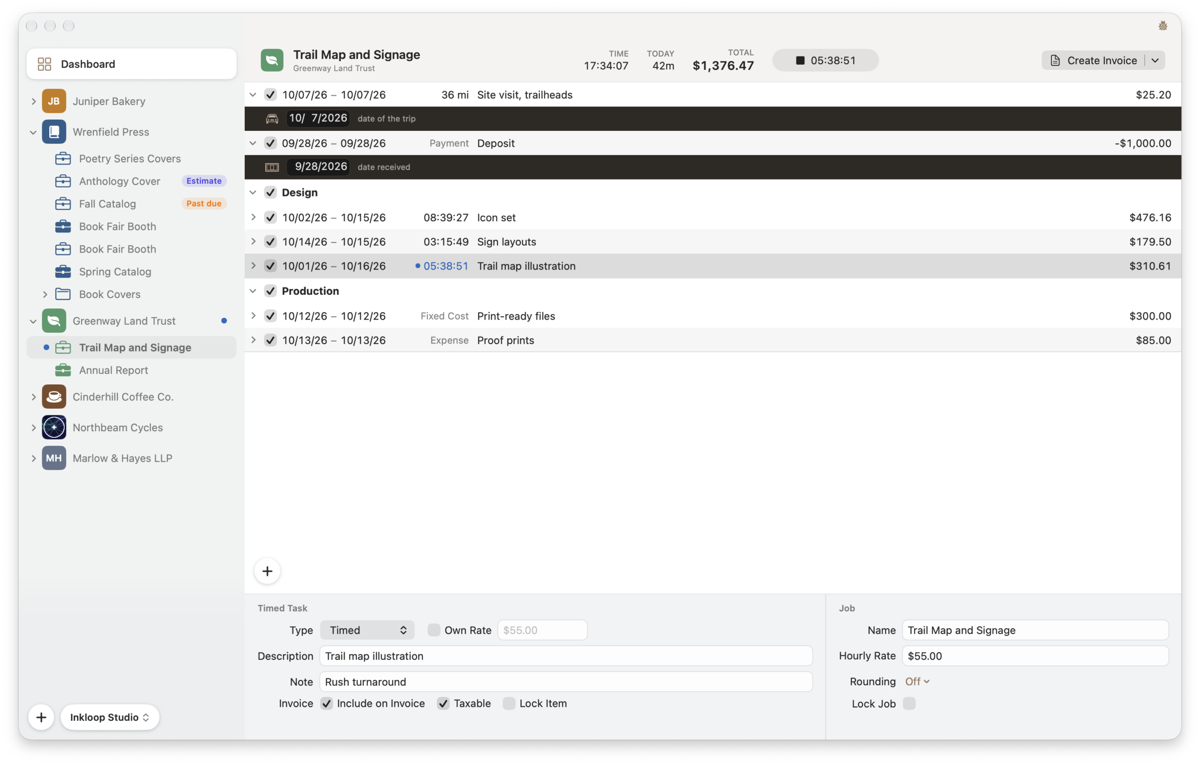This screenshot has width=1200, height=764.
Task: Enable the Lock Item checkbox
Action: pyautogui.click(x=509, y=703)
